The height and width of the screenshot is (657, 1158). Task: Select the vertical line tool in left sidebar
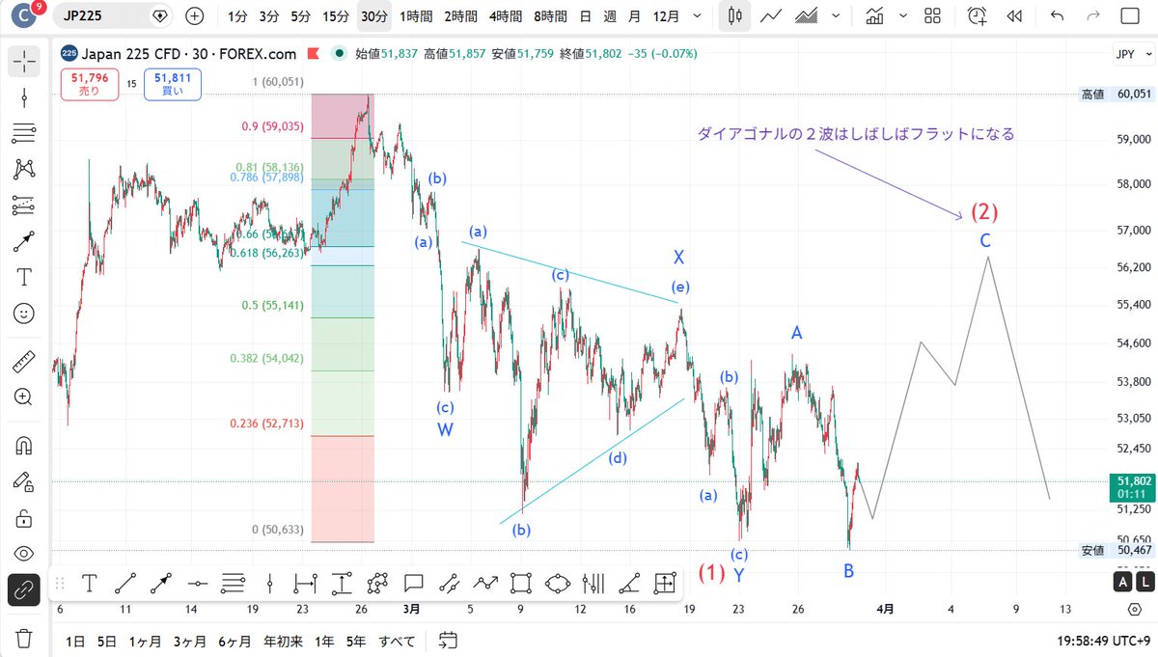[x=24, y=96]
